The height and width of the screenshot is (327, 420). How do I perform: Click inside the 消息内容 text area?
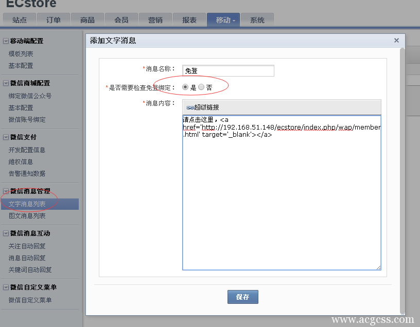282,206
